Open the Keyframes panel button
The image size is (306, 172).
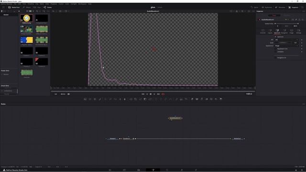pos(267,8)
